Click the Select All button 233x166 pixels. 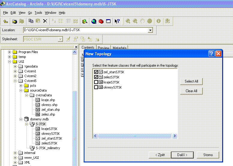[191, 81]
